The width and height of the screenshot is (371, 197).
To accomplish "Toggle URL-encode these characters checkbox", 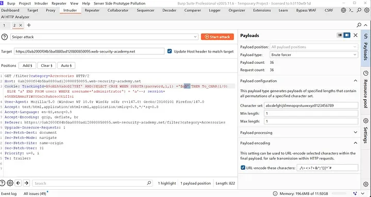I will tap(243, 168).
